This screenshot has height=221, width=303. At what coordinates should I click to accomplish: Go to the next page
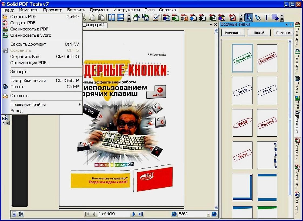(x=134, y=214)
